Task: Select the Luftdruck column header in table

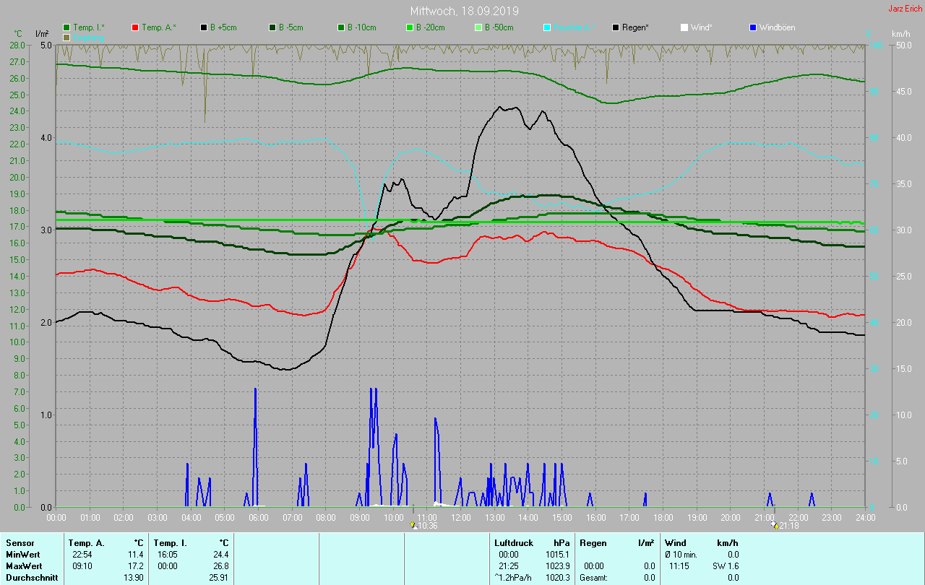Action: pos(514,543)
